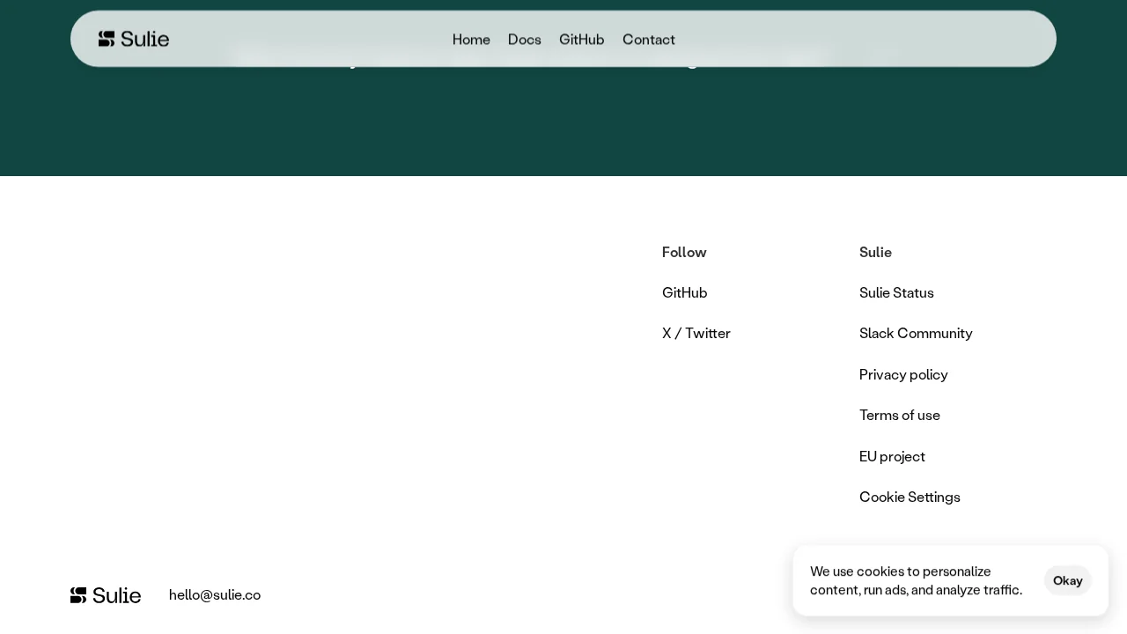Follow the GitHub link under Follow
The width and height of the screenshot is (1127, 634).
[684, 292]
